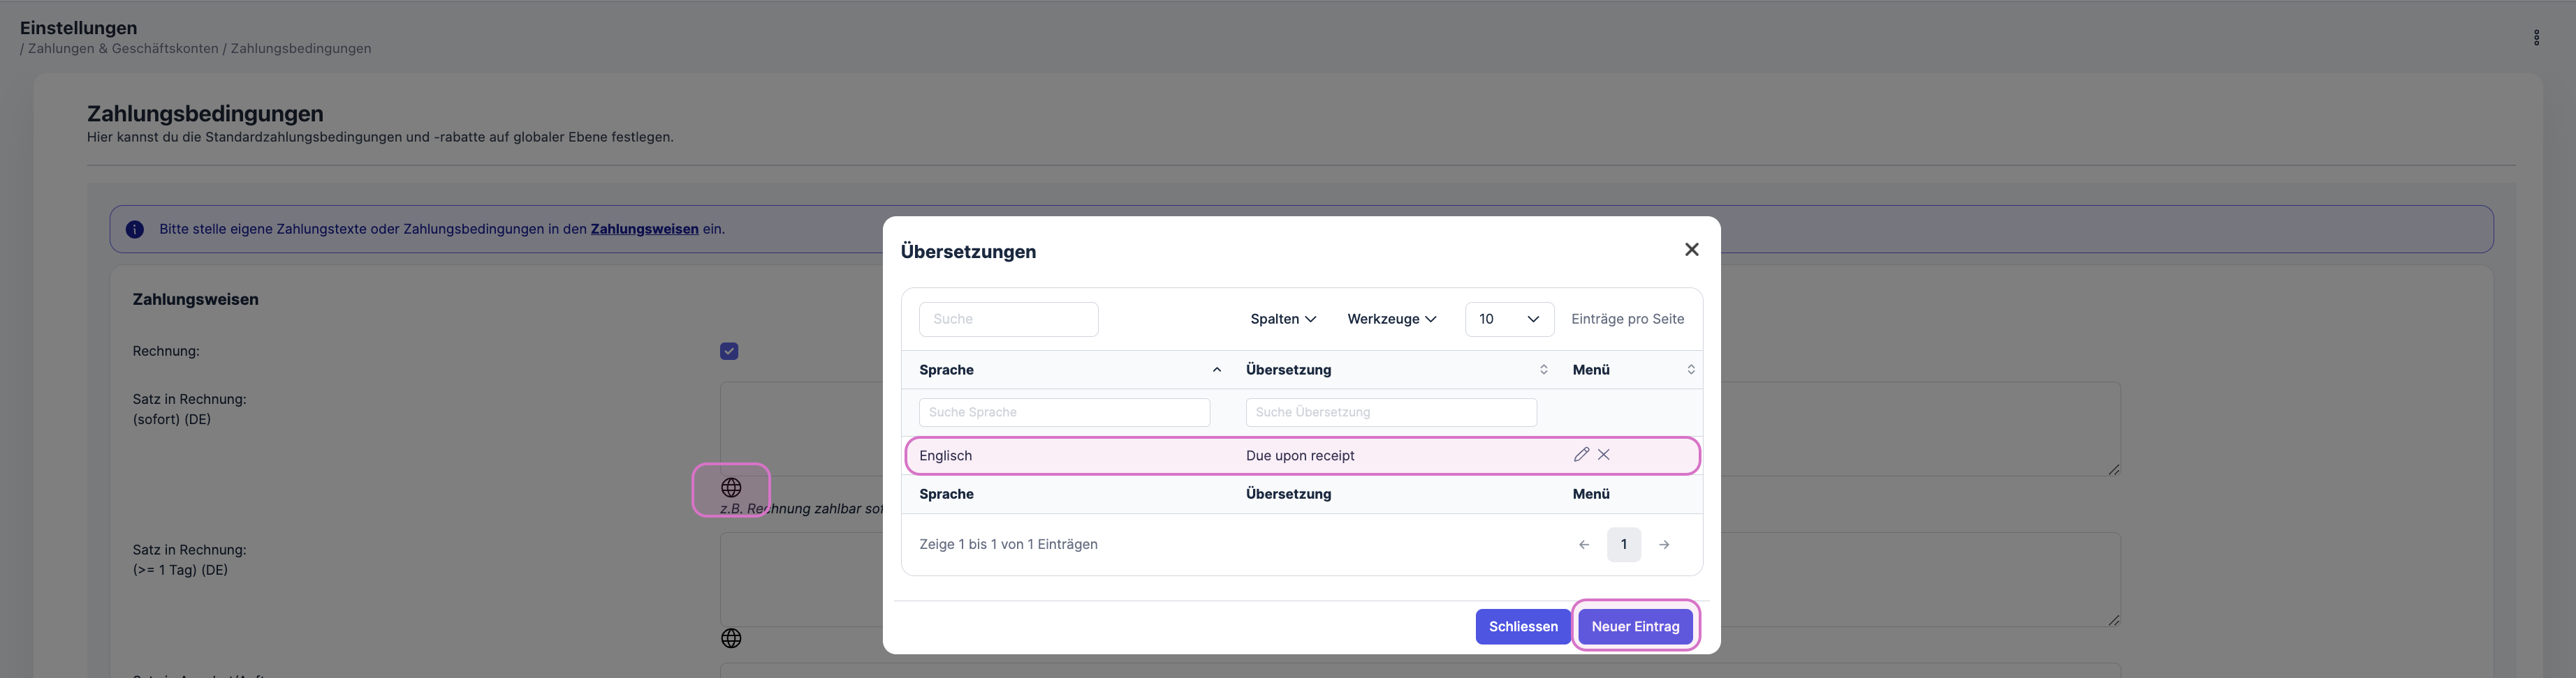Close the Übersetzungen dialog with X

click(1691, 250)
